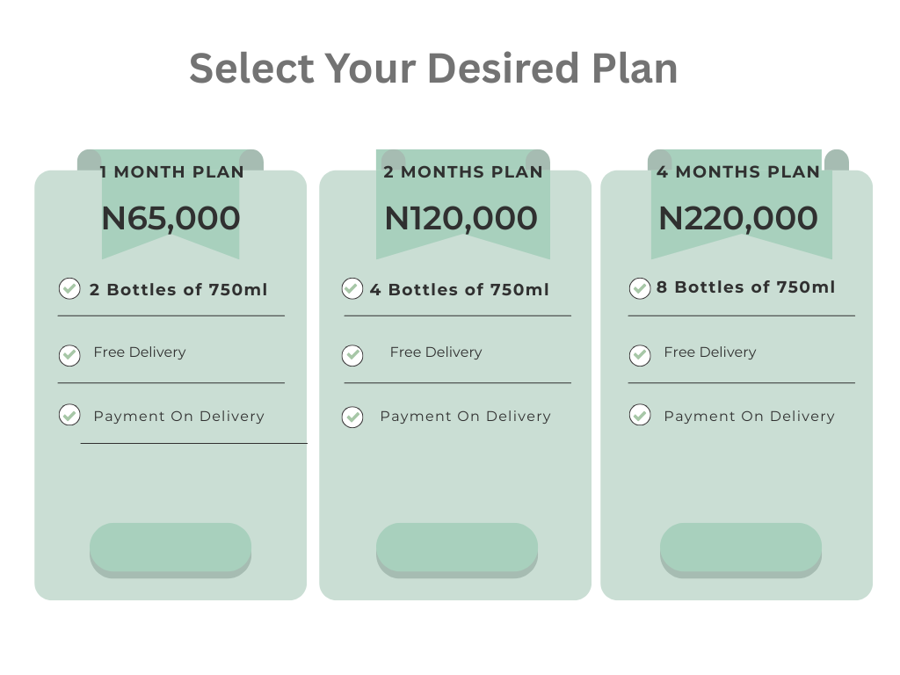Click the Select Your Desired Plan title
The width and height of the screenshot is (900, 675).
point(433,68)
